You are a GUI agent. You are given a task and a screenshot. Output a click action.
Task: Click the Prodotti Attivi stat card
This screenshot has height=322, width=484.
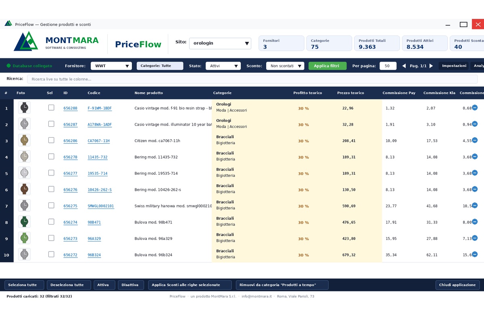[425, 43]
